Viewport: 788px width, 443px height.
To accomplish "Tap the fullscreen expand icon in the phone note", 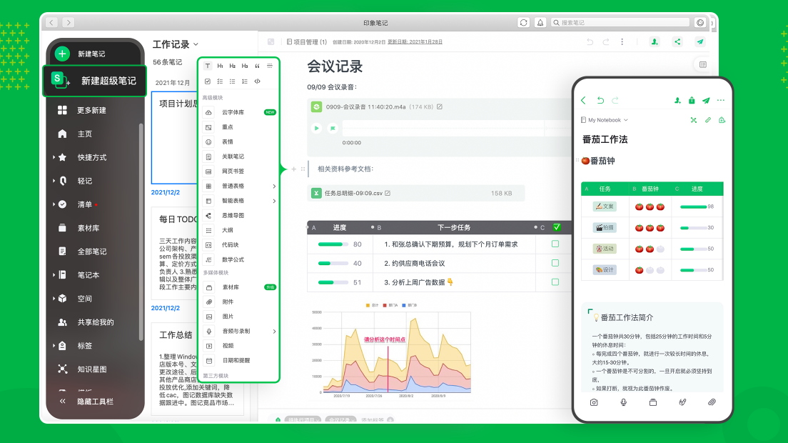I will (x=694, y=120).
